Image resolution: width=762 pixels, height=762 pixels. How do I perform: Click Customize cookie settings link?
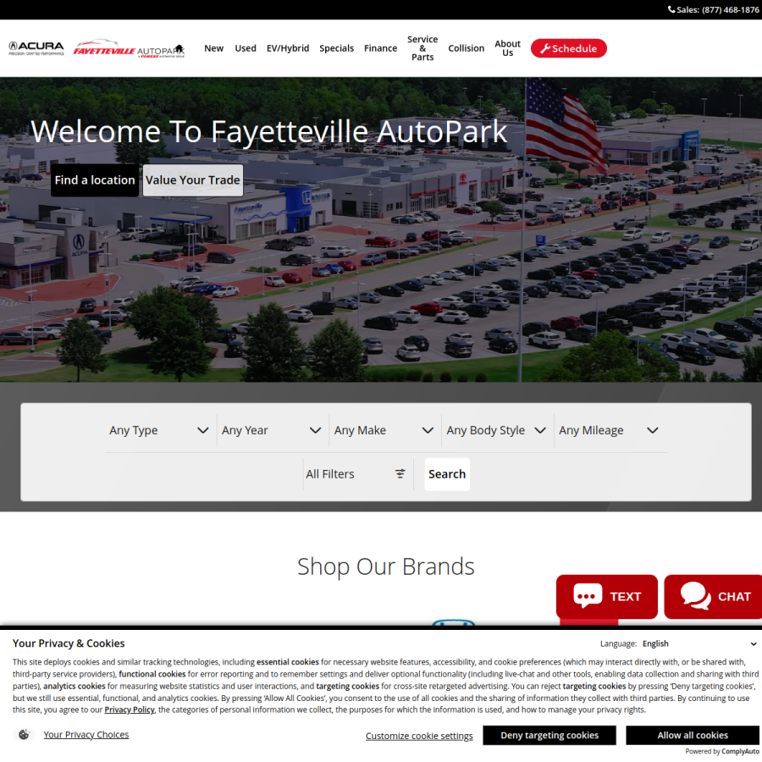[x=419, y=737]
